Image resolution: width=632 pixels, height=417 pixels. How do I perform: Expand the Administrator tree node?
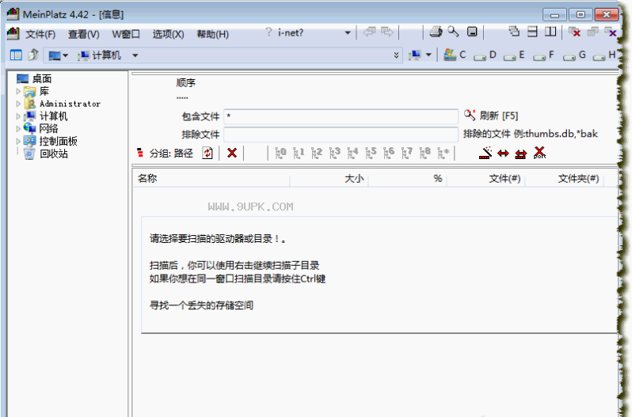click(18, 104)
